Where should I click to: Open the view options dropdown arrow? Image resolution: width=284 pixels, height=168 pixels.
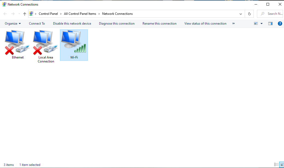[x=261, y=23]
